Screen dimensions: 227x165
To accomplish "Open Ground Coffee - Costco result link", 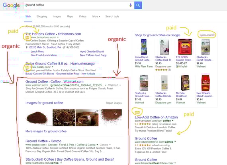I will pyautogui.click(x=43, y=141).
